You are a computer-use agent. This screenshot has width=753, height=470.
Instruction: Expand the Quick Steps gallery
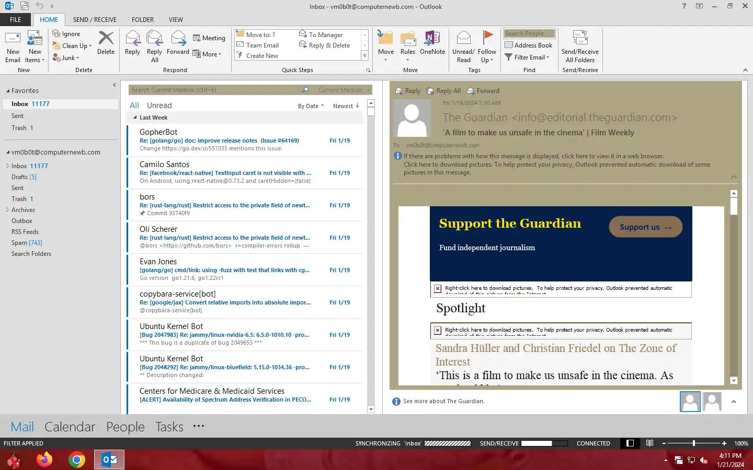(364, 56)
